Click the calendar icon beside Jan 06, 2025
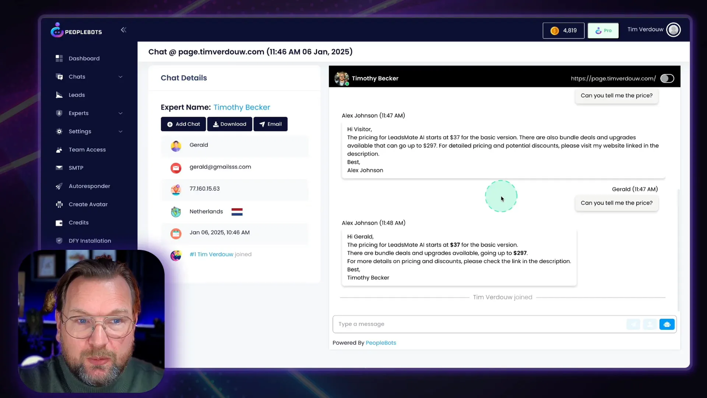 (x=176, y=233)
